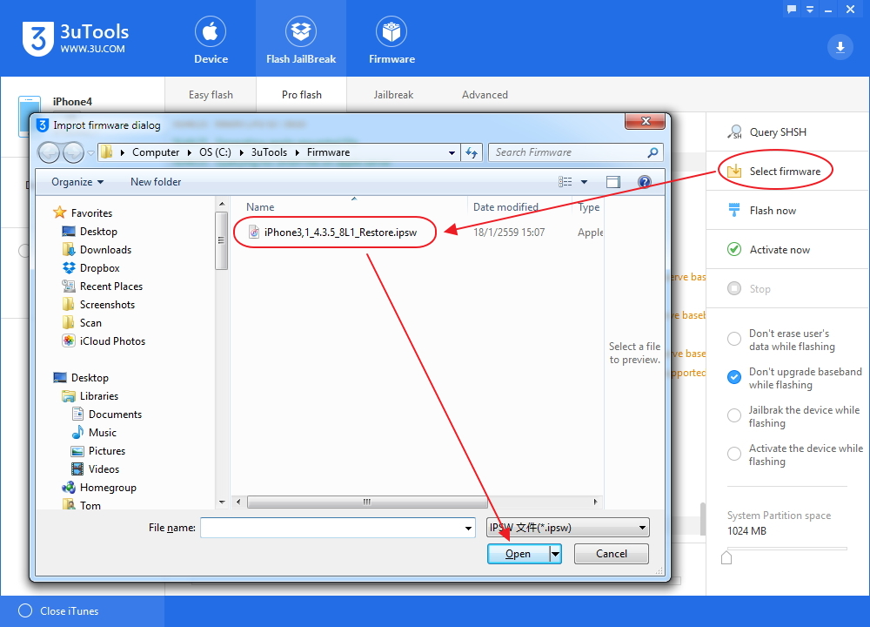Select iPhone3,1_4.3.5_8L1_Restore.ipsw file
Screen dimensions: 870x627
[x=333, y=233]
